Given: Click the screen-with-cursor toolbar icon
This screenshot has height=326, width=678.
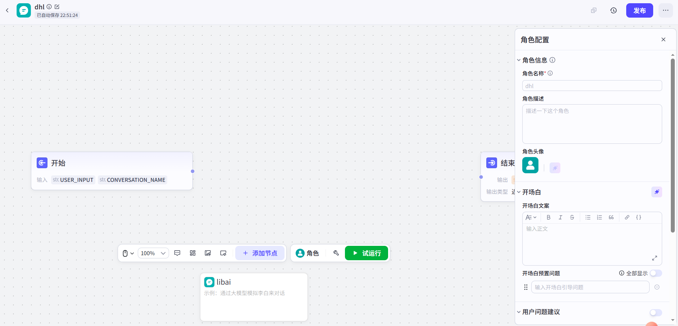Looking at the screenshot, I should click(223, 253).
